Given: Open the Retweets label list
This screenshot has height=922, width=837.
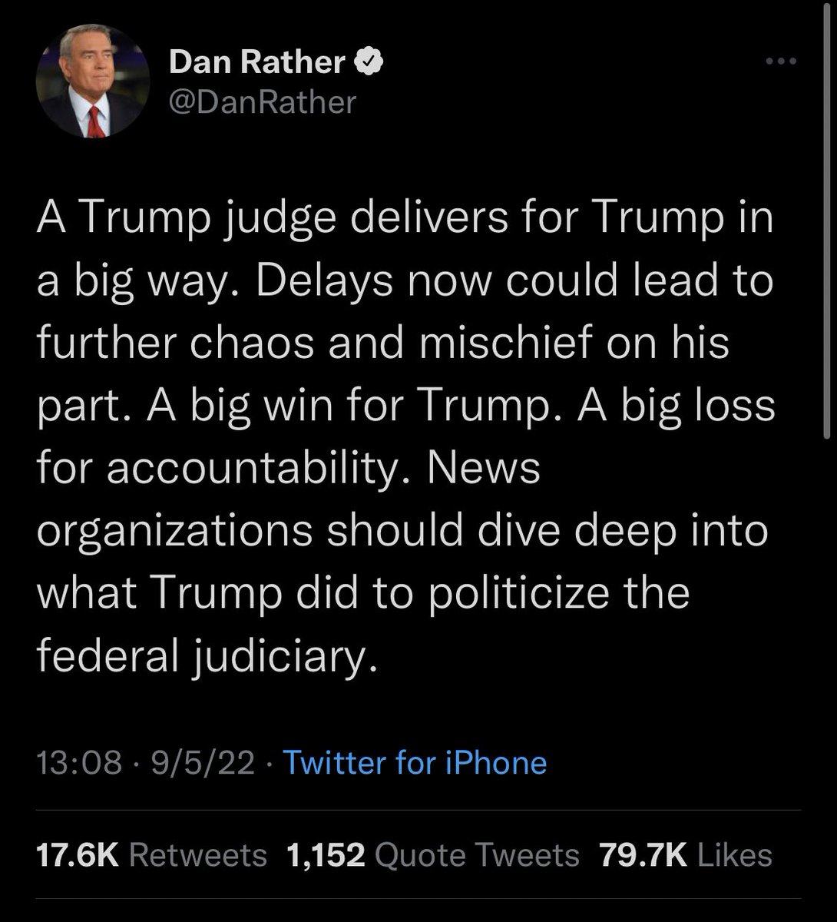Looking at the screenshot, I should click(198, 855).
